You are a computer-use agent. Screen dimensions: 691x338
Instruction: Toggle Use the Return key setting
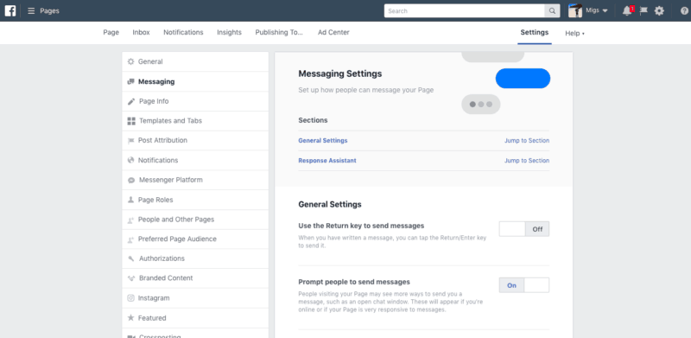pos(524,229)
